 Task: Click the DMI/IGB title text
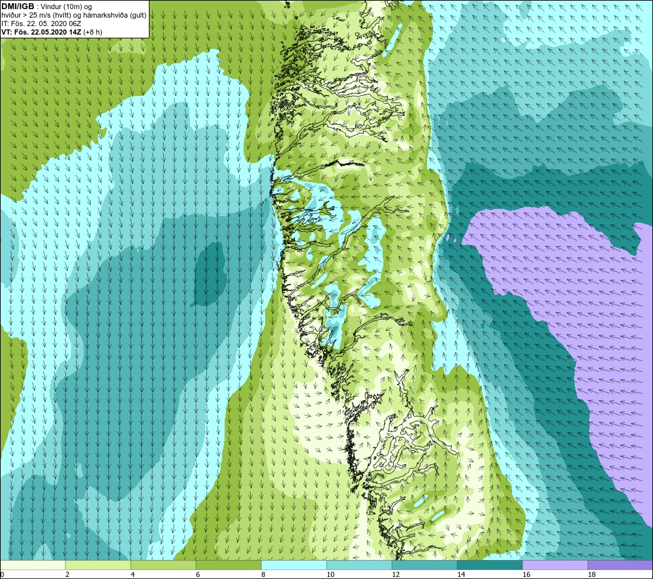pyautogui.click(x=18, y=7)
